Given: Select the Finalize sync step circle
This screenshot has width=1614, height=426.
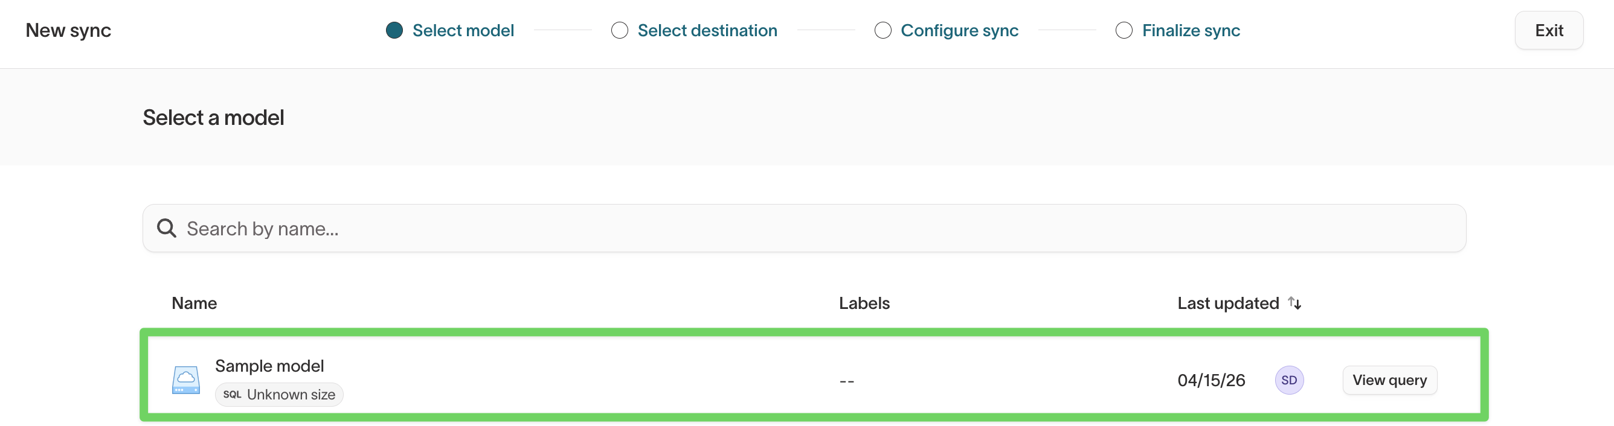Looking at the screenshot, I should [x=1124, y=30].
